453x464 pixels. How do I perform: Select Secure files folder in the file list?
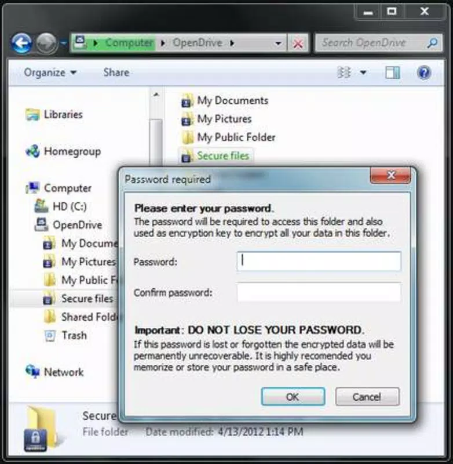[x=223, y=155]
